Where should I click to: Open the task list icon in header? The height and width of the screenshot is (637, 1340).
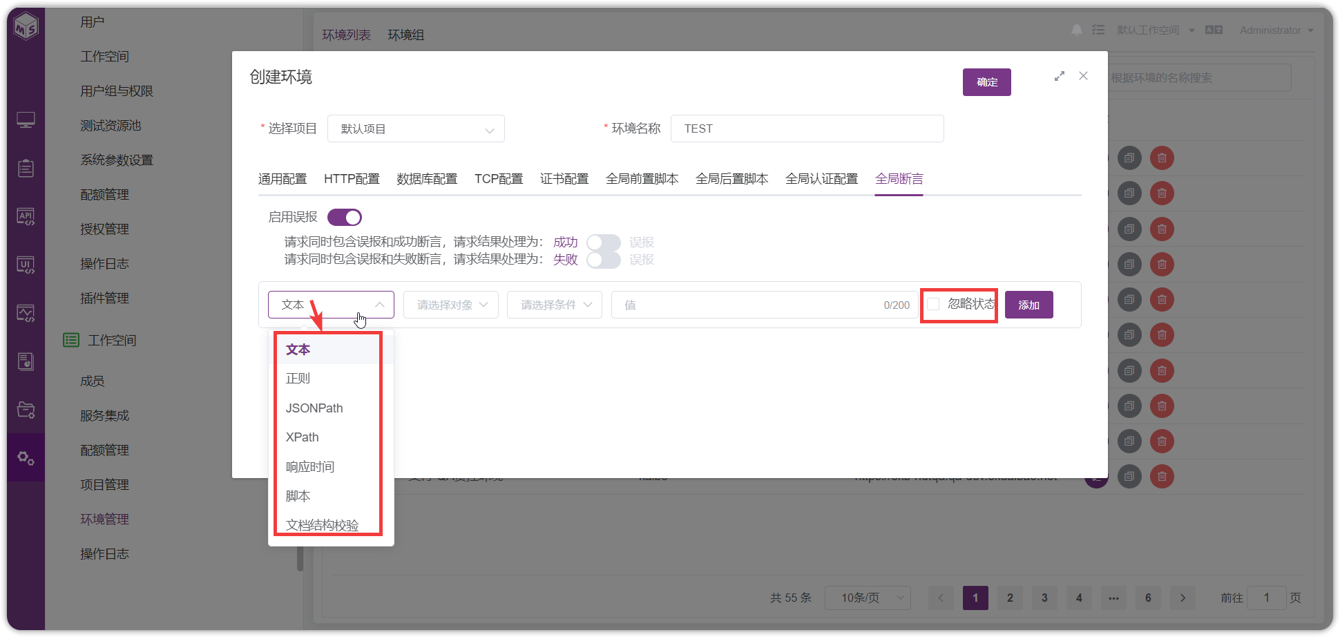click(1098, 30)
